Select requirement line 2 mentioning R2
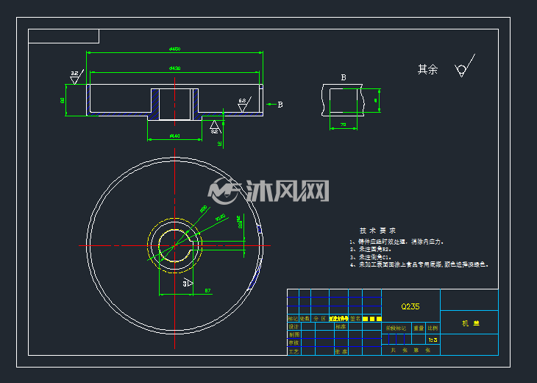The width and height of the screenshot is (537, 383). [371, 250]
